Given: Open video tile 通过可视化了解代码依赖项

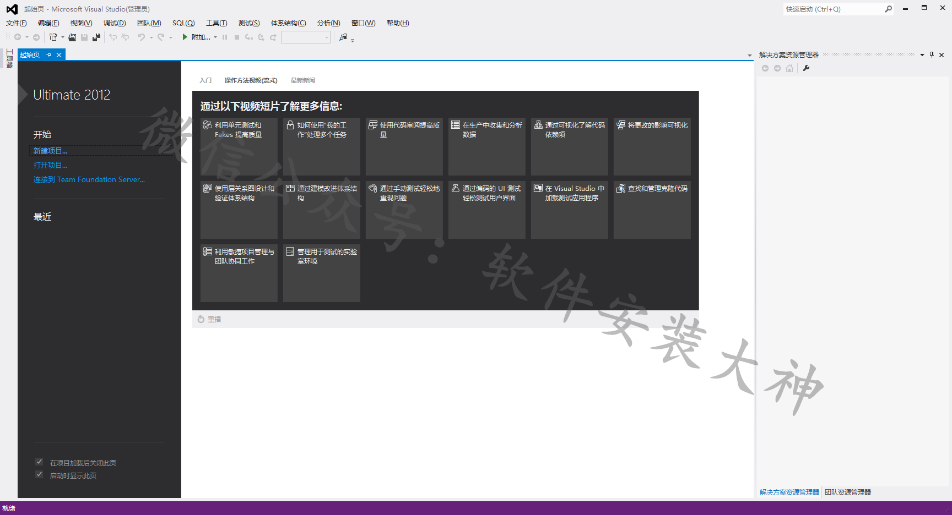Looking at the screenshot, I should (x=569, y=146).
